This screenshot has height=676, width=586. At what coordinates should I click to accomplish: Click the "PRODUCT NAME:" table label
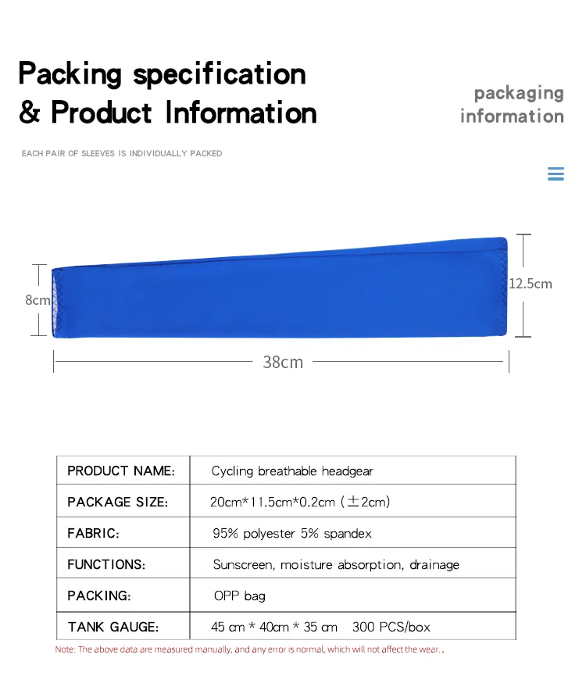point(121,470)
